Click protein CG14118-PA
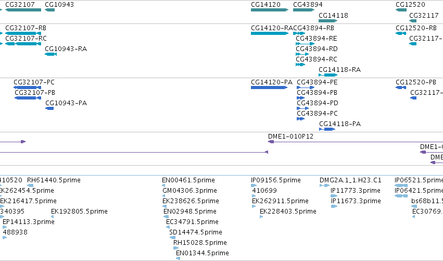The width and height of the screenshot is (443, 261). click(x=327, y=130)
